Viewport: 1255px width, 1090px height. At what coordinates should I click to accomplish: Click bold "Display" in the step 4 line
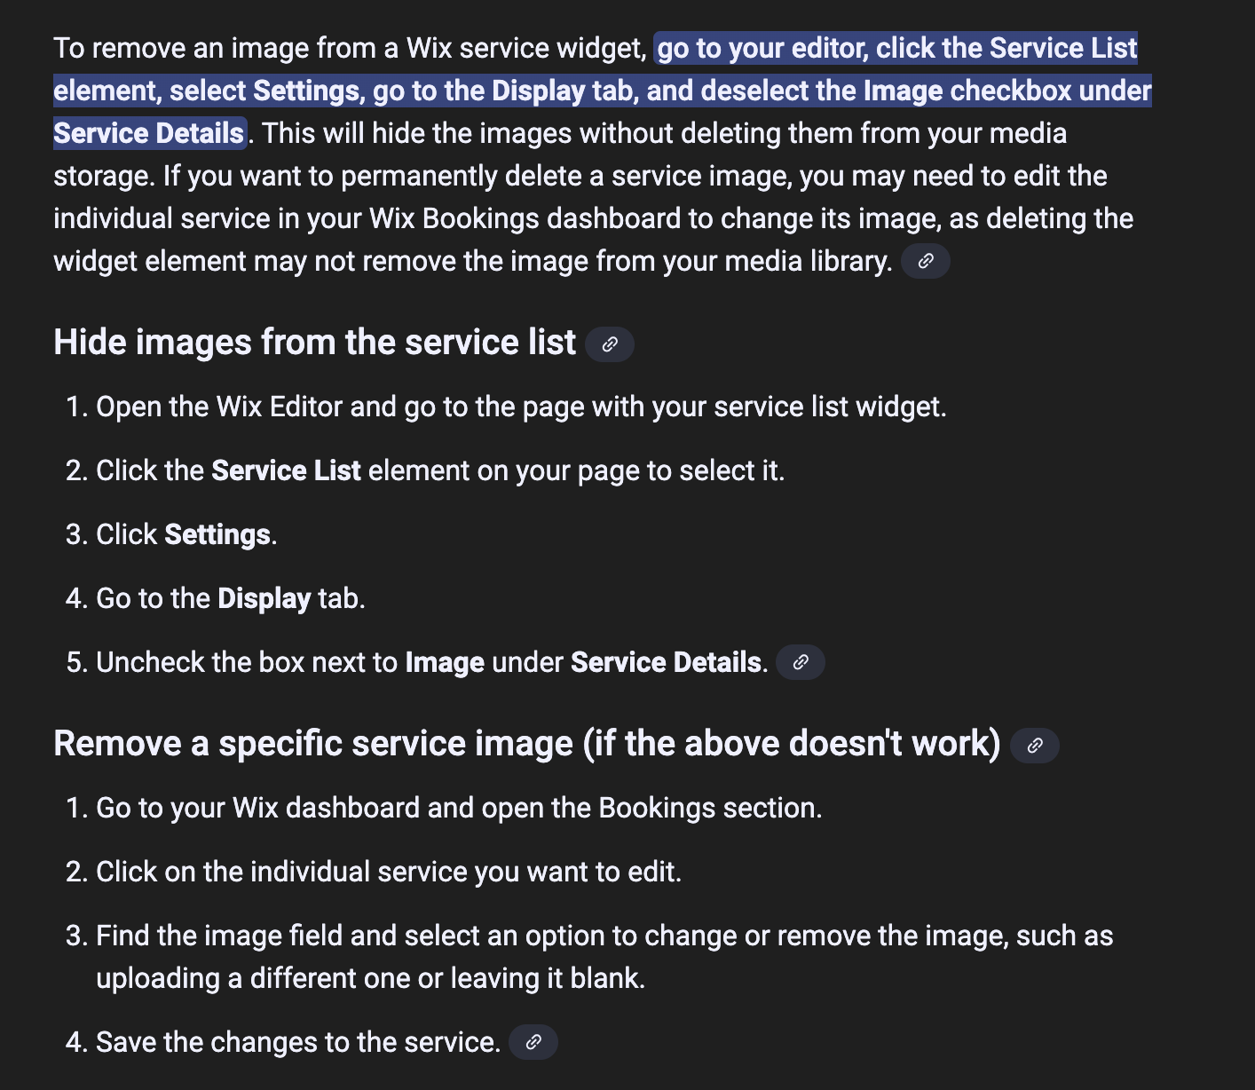pos(264,598)
